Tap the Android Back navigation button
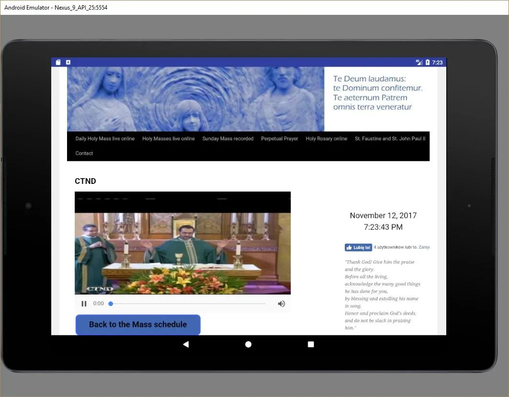The height and width of the screenshot is (397, 509). 186,344
